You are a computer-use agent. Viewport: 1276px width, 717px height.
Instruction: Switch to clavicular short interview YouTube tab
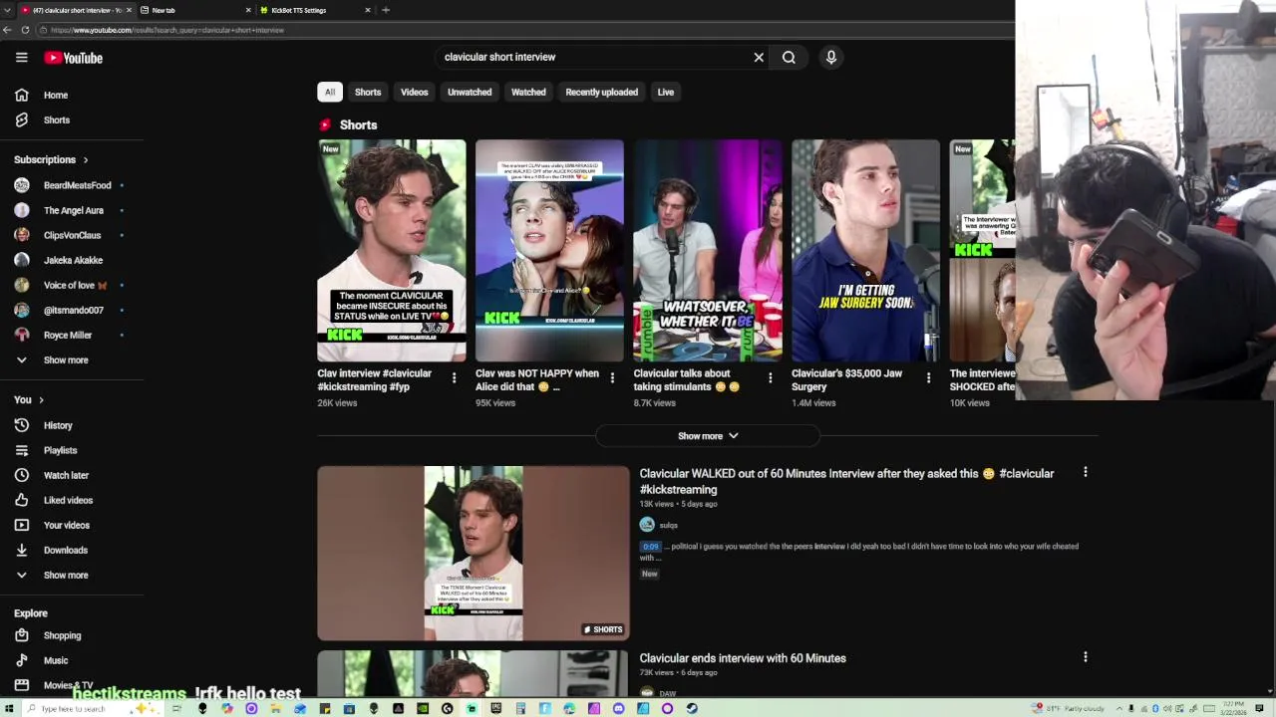coord(76,10)
